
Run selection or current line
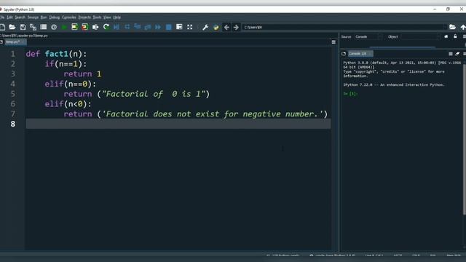click(x=95, y=28)
